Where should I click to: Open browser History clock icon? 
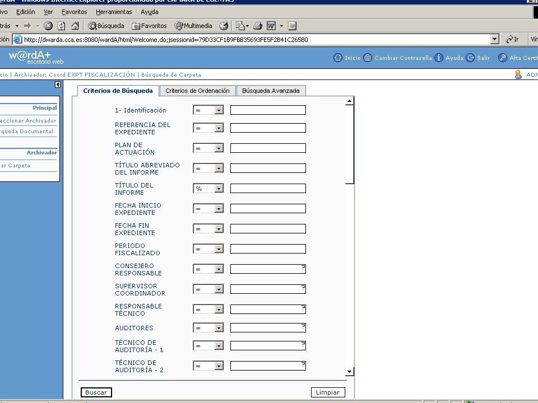click(224, 26)
